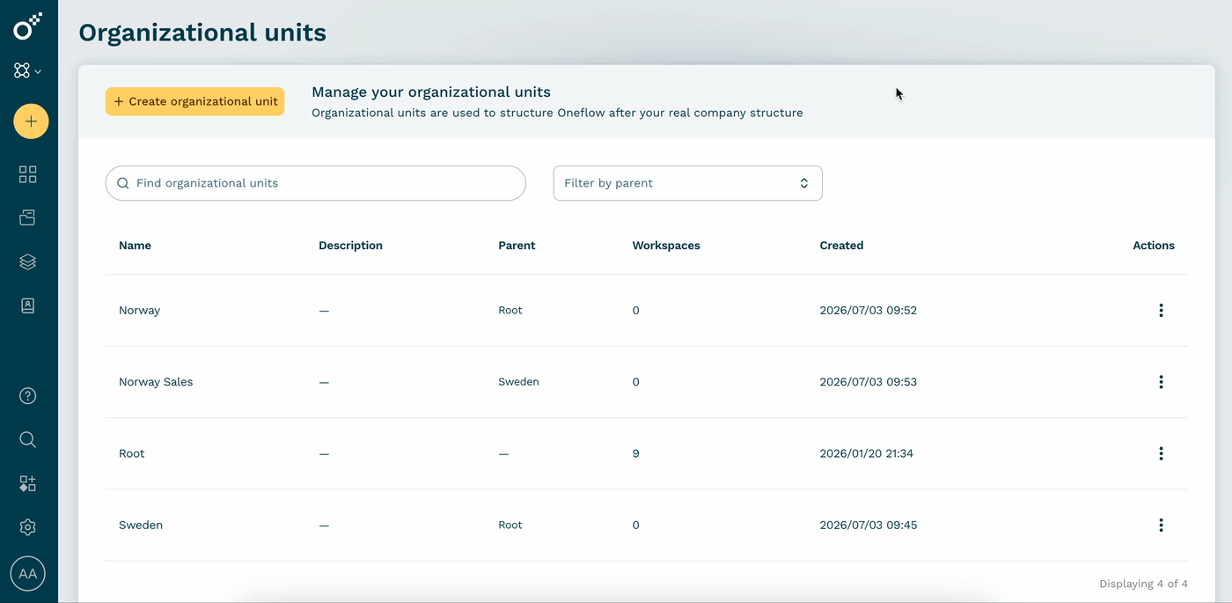Image resolution: width=1232 pixels, height=603 pixels.
Task: Open actions menu for Norway row
Action: click(1161, 310)
